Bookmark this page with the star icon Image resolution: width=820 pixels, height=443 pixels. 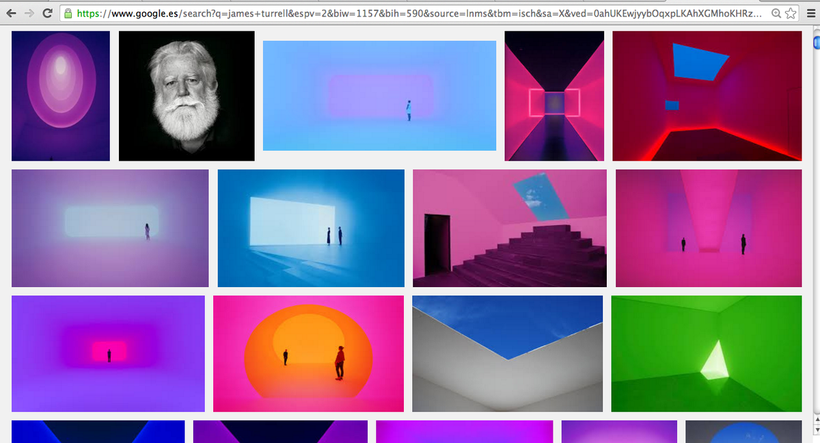click(x=791, y=13)
